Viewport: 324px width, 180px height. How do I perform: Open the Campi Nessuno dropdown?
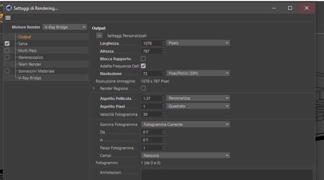tap(186, 155)
